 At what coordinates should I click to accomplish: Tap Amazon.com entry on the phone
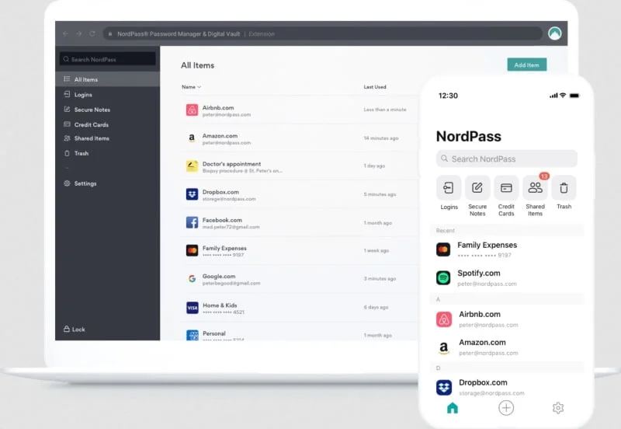507,347
